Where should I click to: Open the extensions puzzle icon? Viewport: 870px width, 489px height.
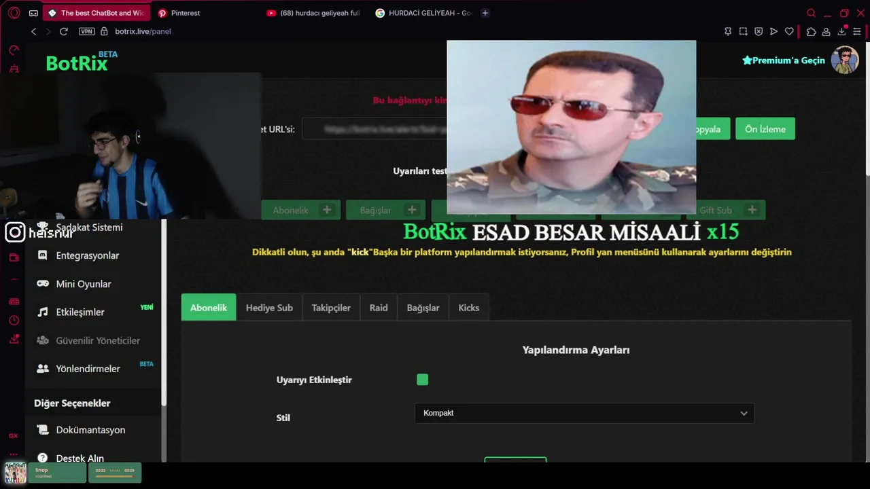[x=811, y=31]
